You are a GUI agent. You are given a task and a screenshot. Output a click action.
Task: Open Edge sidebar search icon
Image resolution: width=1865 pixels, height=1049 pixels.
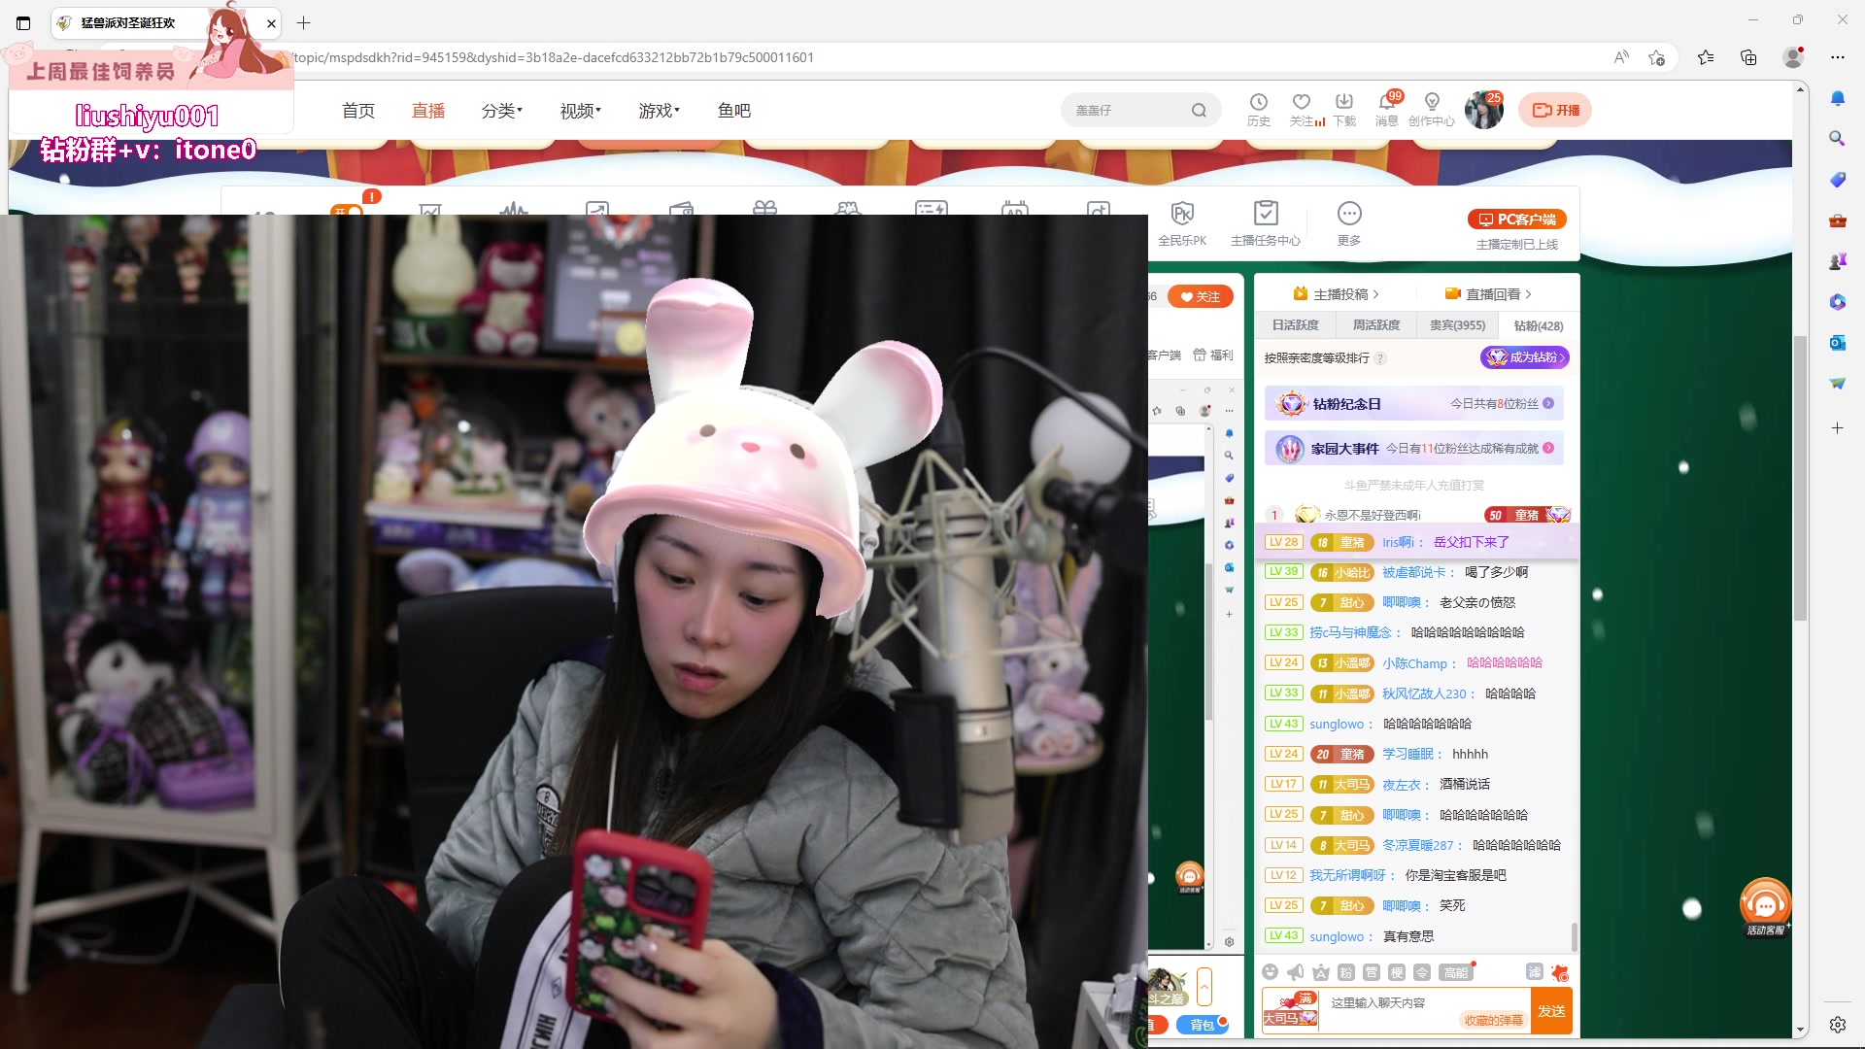(1837, 138)
